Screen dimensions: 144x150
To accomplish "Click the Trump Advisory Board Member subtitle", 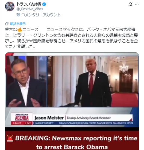I will (x=89, y=118).
